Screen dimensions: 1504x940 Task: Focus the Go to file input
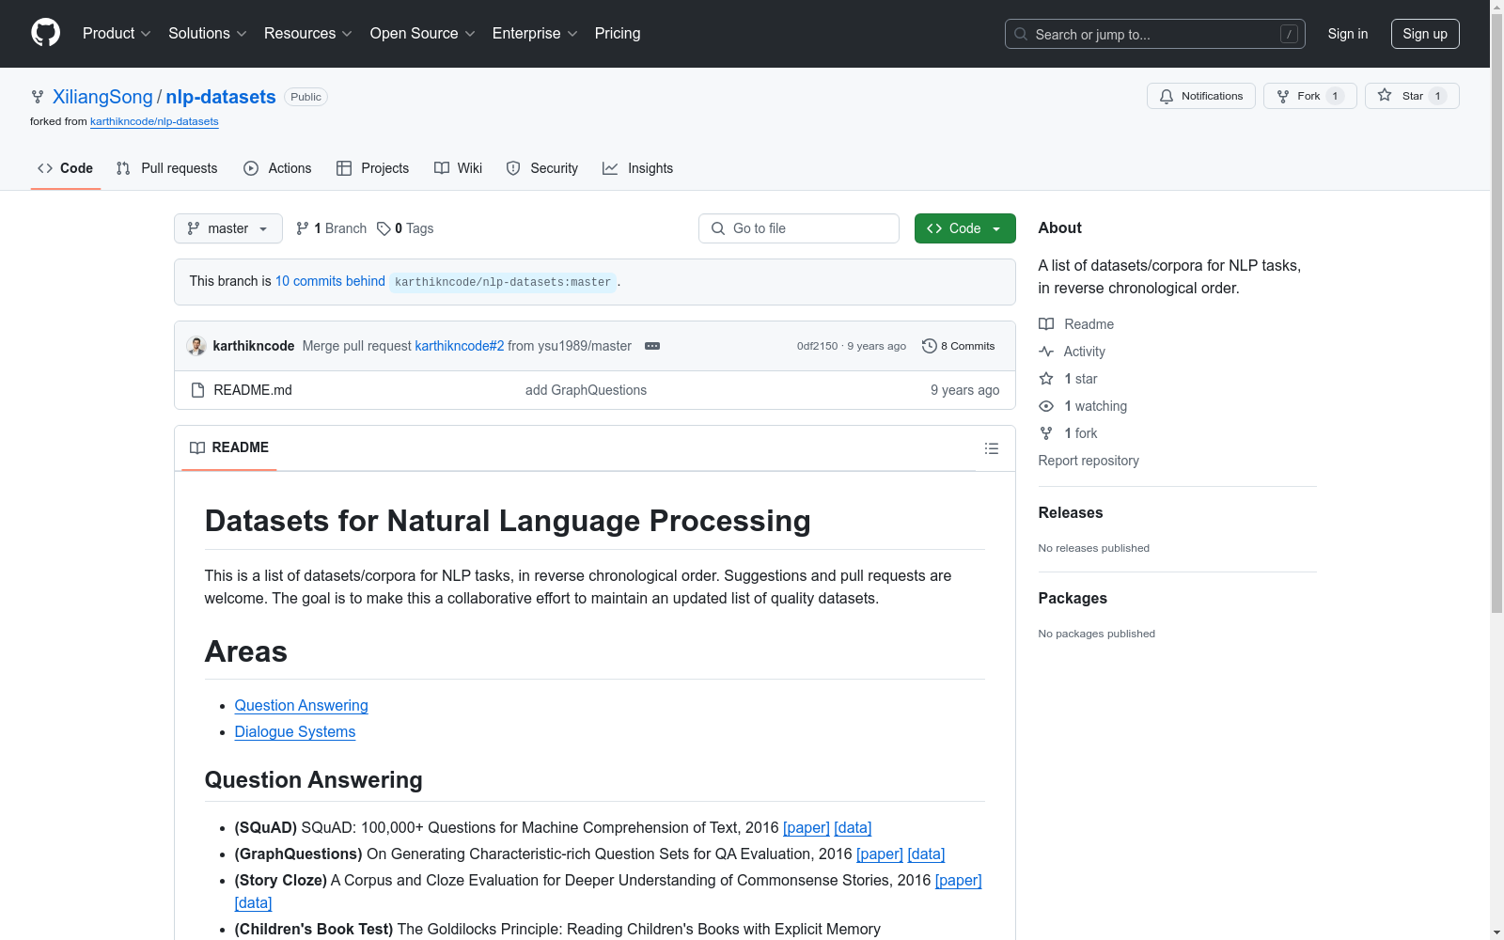coord(799,228)
